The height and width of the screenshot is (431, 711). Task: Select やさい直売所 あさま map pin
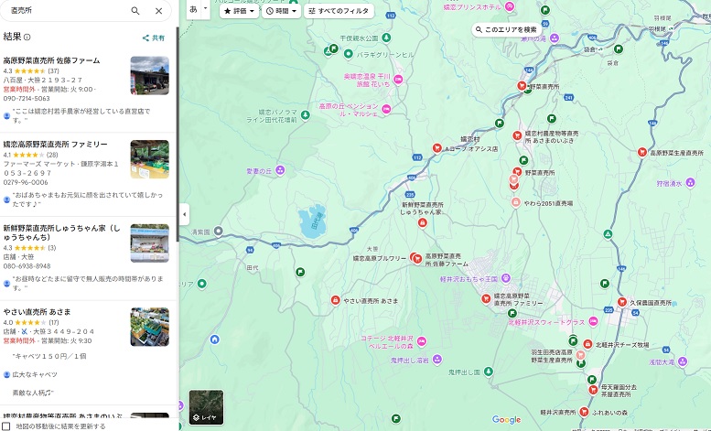coord(335,300)
